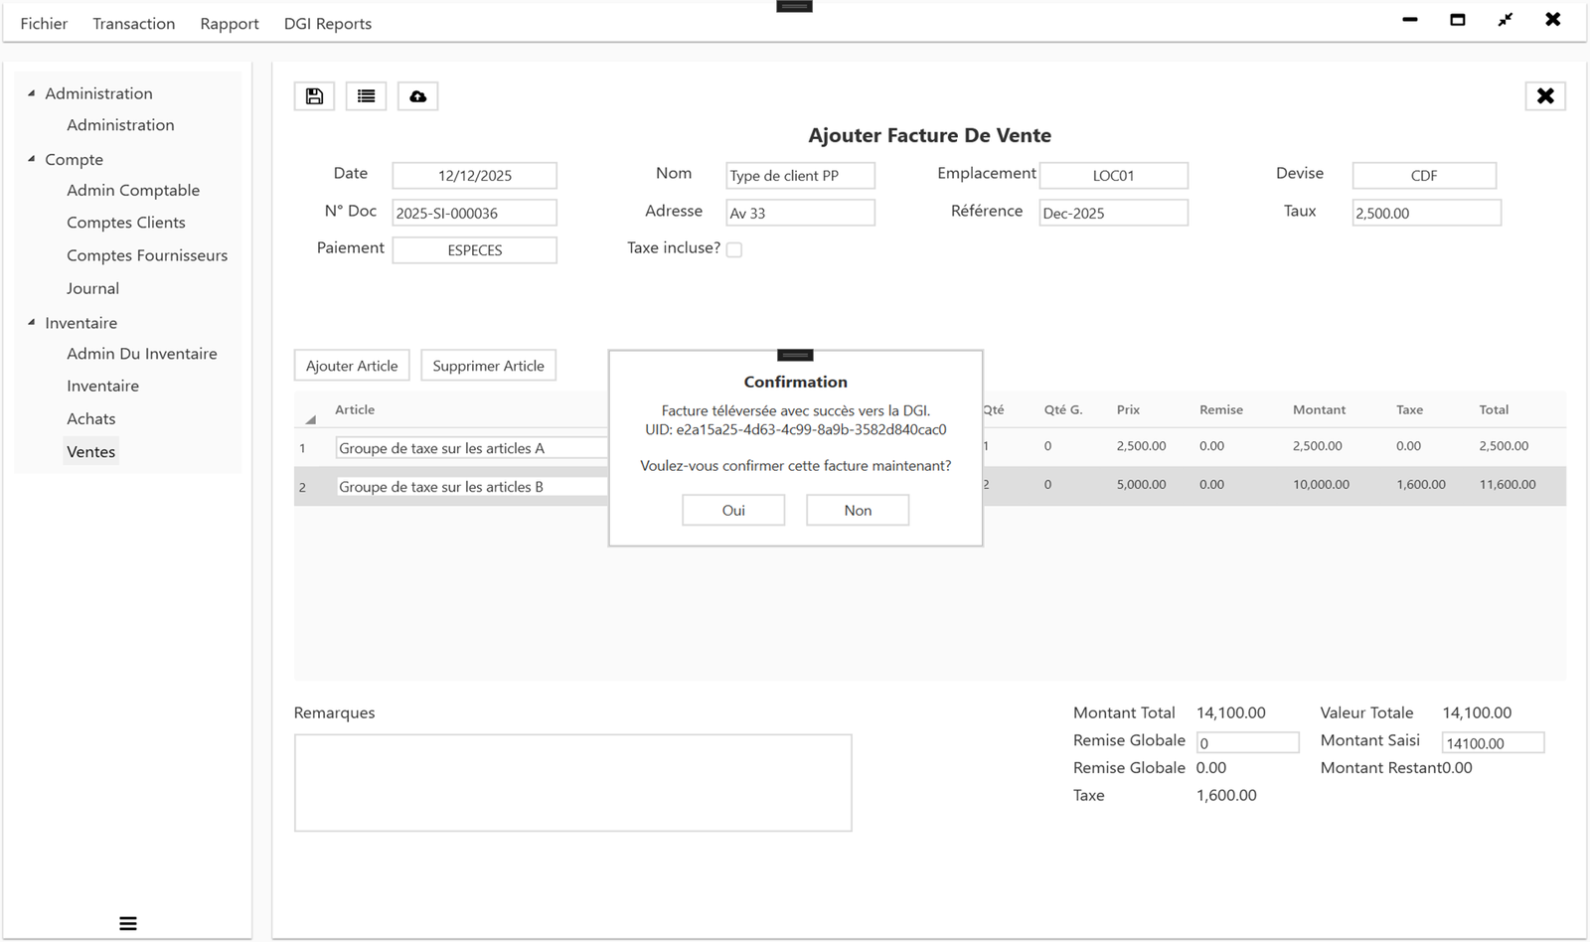This screenshot has height=942, width=1590.
Task: Open the invoice list icon
Action: pos(366,95)
